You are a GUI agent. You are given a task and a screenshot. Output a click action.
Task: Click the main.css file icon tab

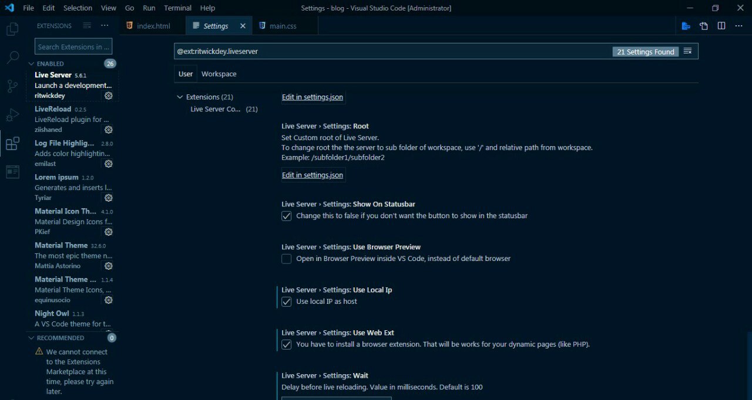pyautogui.click(x=262, y=26)
